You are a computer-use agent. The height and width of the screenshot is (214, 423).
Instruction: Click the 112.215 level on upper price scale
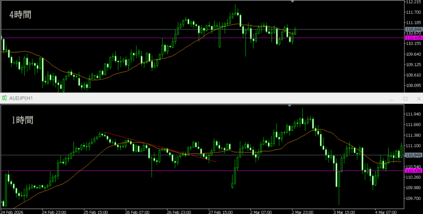pos(413,2)
